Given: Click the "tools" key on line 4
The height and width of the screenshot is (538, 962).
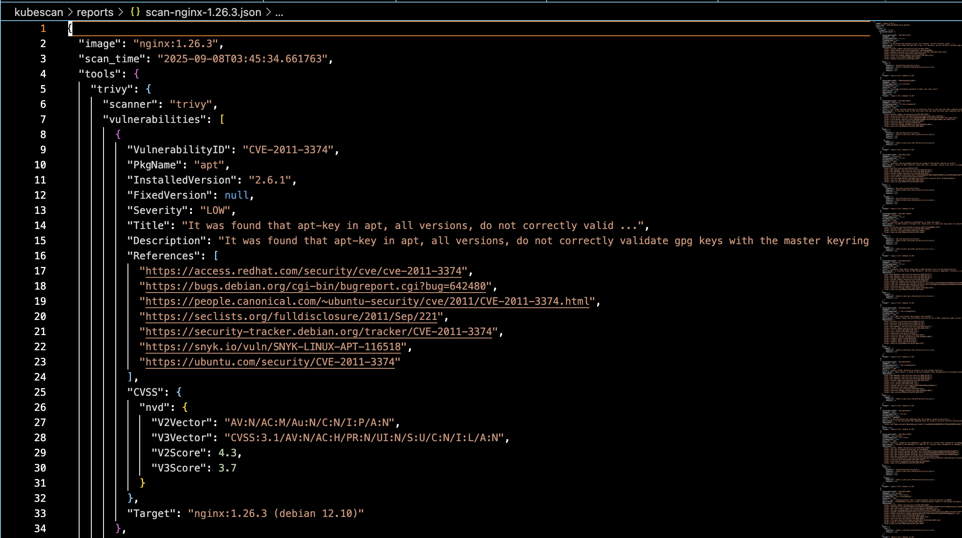Looking at the screenshot, I should 100,74.
